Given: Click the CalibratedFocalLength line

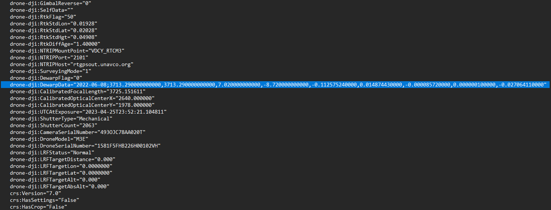Looking at the screenshot, I should (x=78, y=91).
